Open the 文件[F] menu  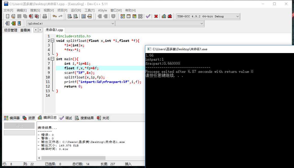pyautogui.click(x=8, y=10)
